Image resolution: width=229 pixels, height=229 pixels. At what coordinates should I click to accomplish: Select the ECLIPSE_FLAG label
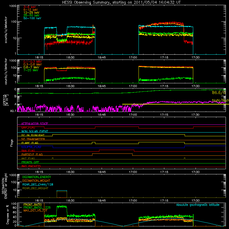point(31,147)
